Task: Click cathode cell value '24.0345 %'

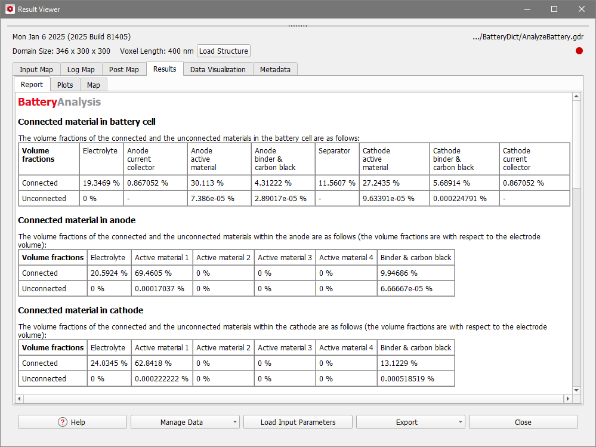Action: pos(109,363)
